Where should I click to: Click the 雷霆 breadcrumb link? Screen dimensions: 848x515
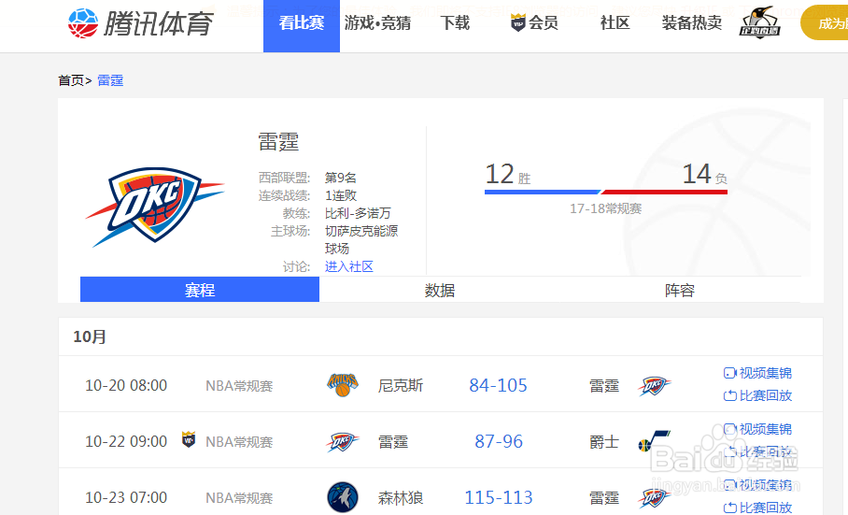point(110,80)
